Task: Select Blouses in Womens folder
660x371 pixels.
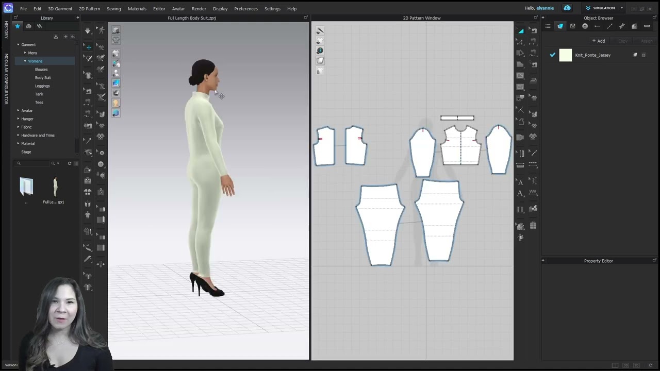Action: (x=41, y=70)
